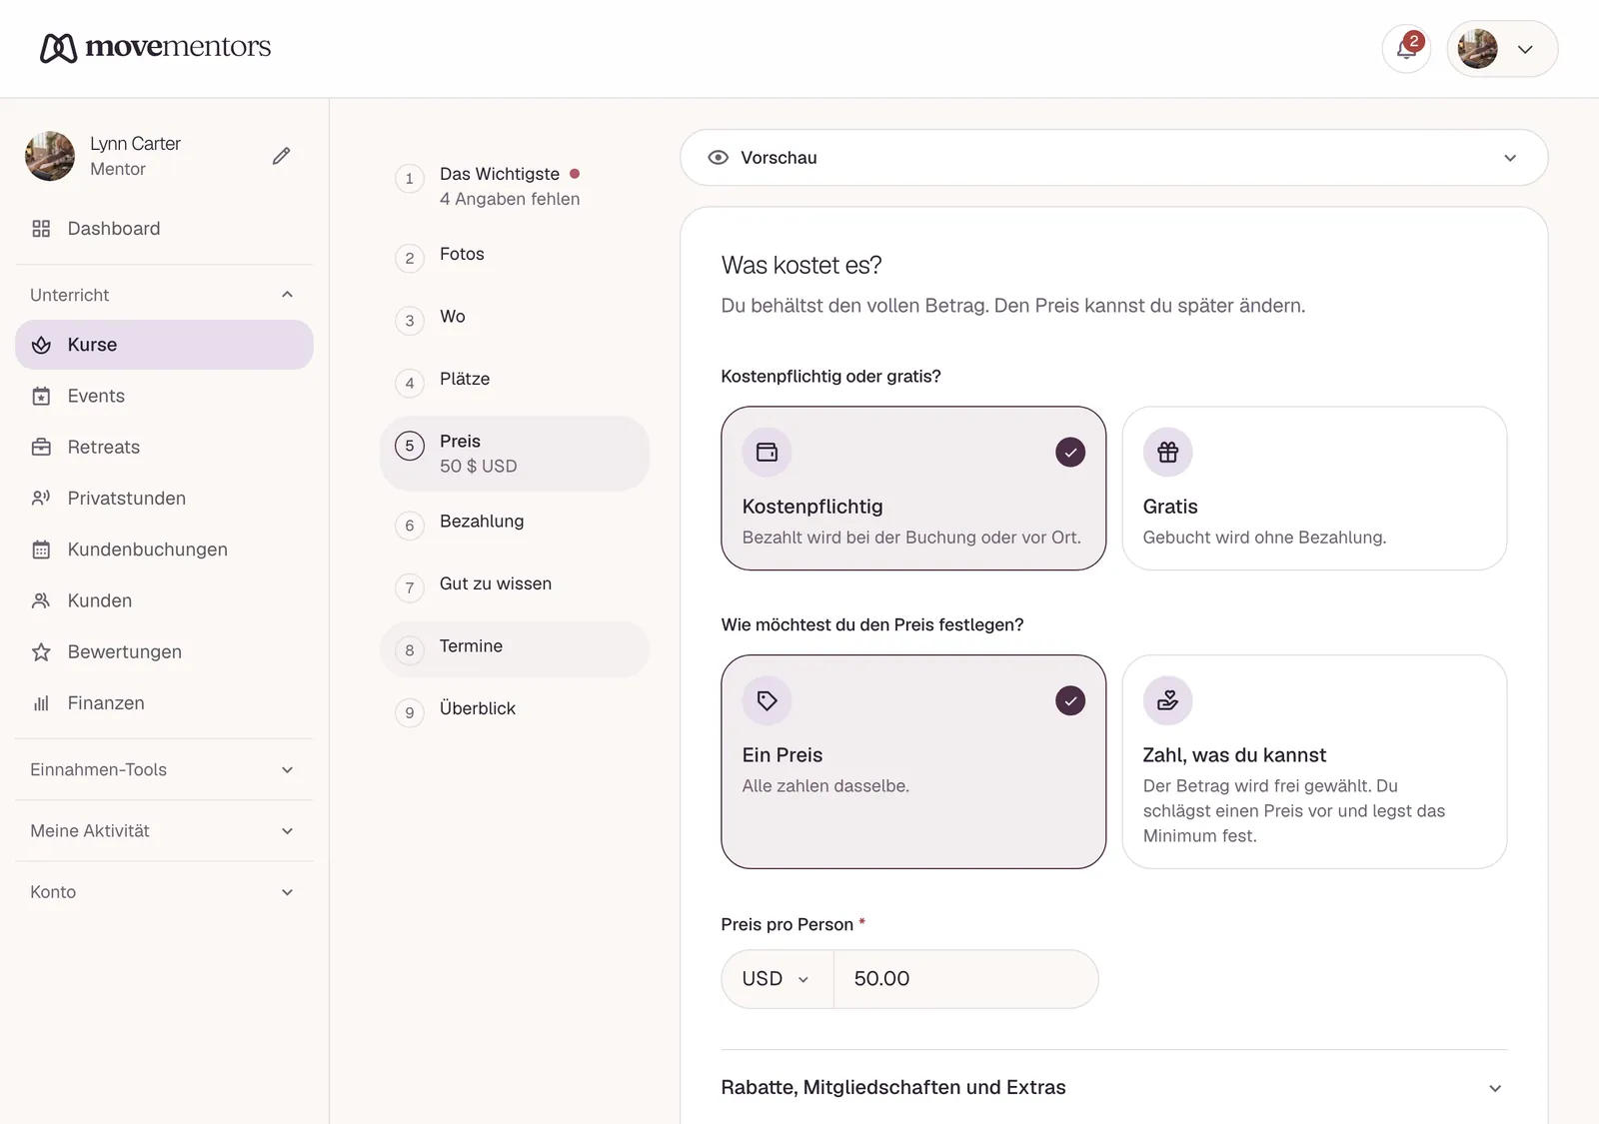Click Lynn Carter's sidebar avatar
The image size is (1599, 1124).
(50, 156)
